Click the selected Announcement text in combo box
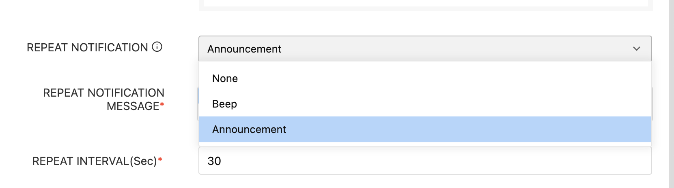The height and width of the screenshot is (188, 674). (x=244, y=49)
